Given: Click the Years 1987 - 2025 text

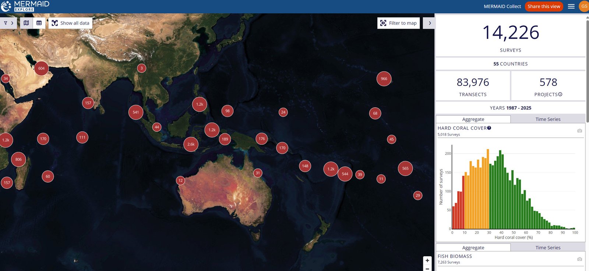Looking at the screenshot, I should (511, 108).
